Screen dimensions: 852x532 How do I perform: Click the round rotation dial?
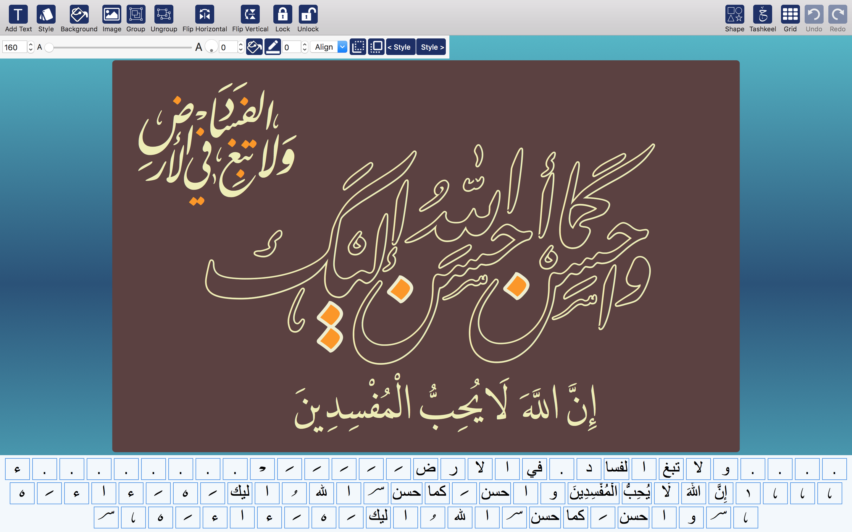point(211,46)
